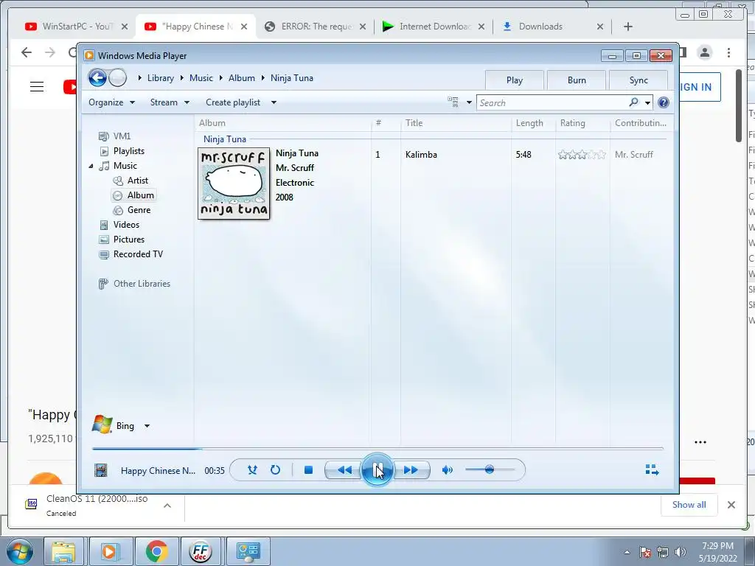This screenshot has width=755, height=566.
Task: Open the Organize menu
Action: pos(112,102)
